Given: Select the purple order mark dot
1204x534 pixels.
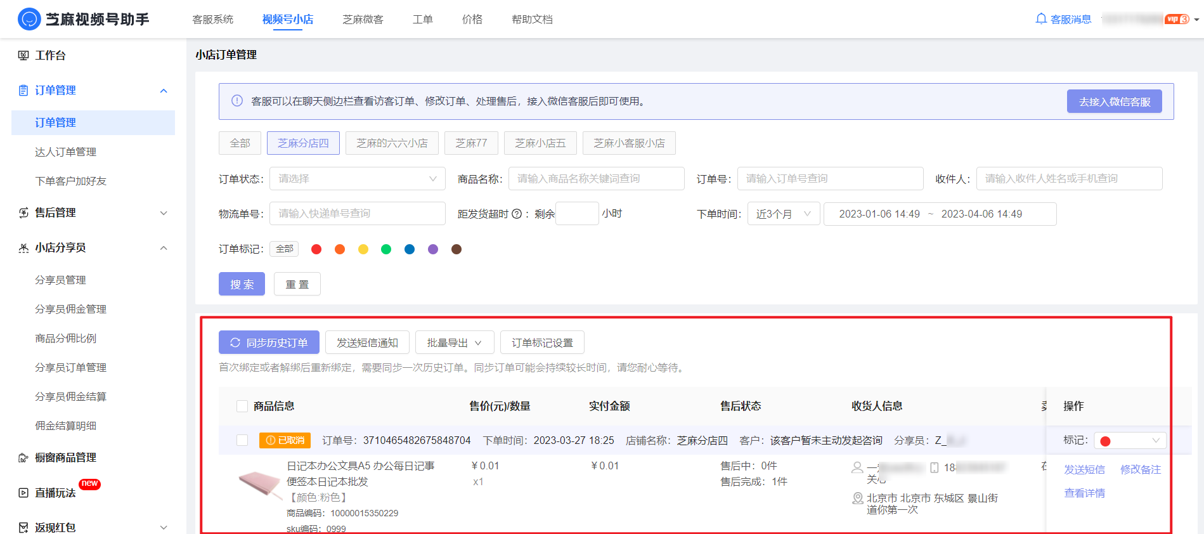Looking at the screenshot, I should click(x=433, y=249).
